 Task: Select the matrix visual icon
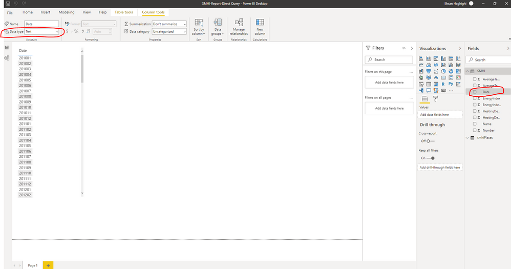(436, 84)
